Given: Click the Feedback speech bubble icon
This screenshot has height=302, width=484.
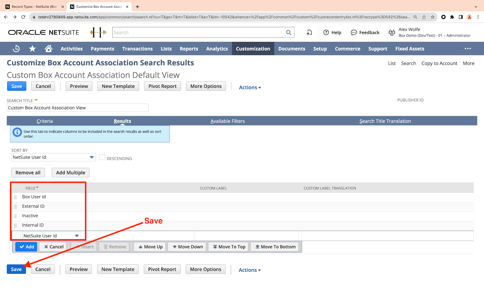Looking at the screenshot, I should click(354, 33).
